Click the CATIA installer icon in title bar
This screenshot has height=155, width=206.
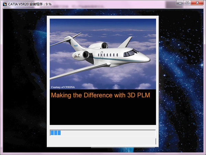pos(5,4)
